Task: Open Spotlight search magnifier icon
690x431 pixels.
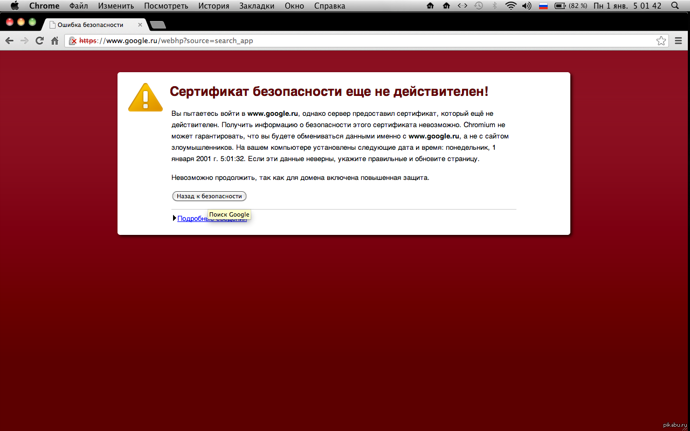Action: 675,6
